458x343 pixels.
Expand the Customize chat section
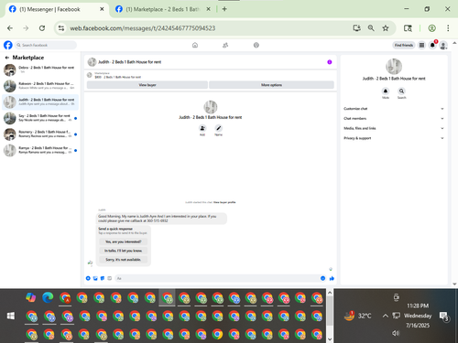coord(394,109)
